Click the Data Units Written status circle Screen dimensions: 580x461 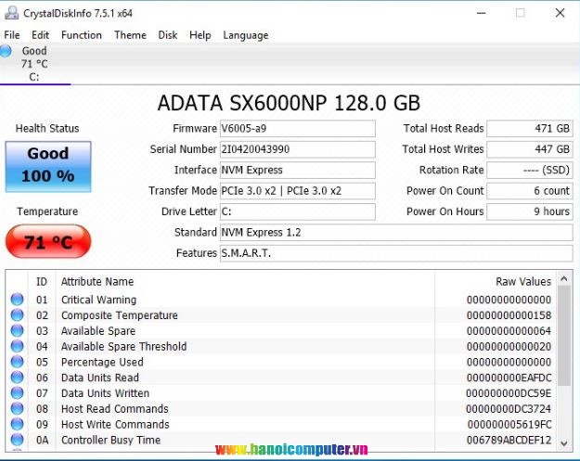[x=17, y=393]
